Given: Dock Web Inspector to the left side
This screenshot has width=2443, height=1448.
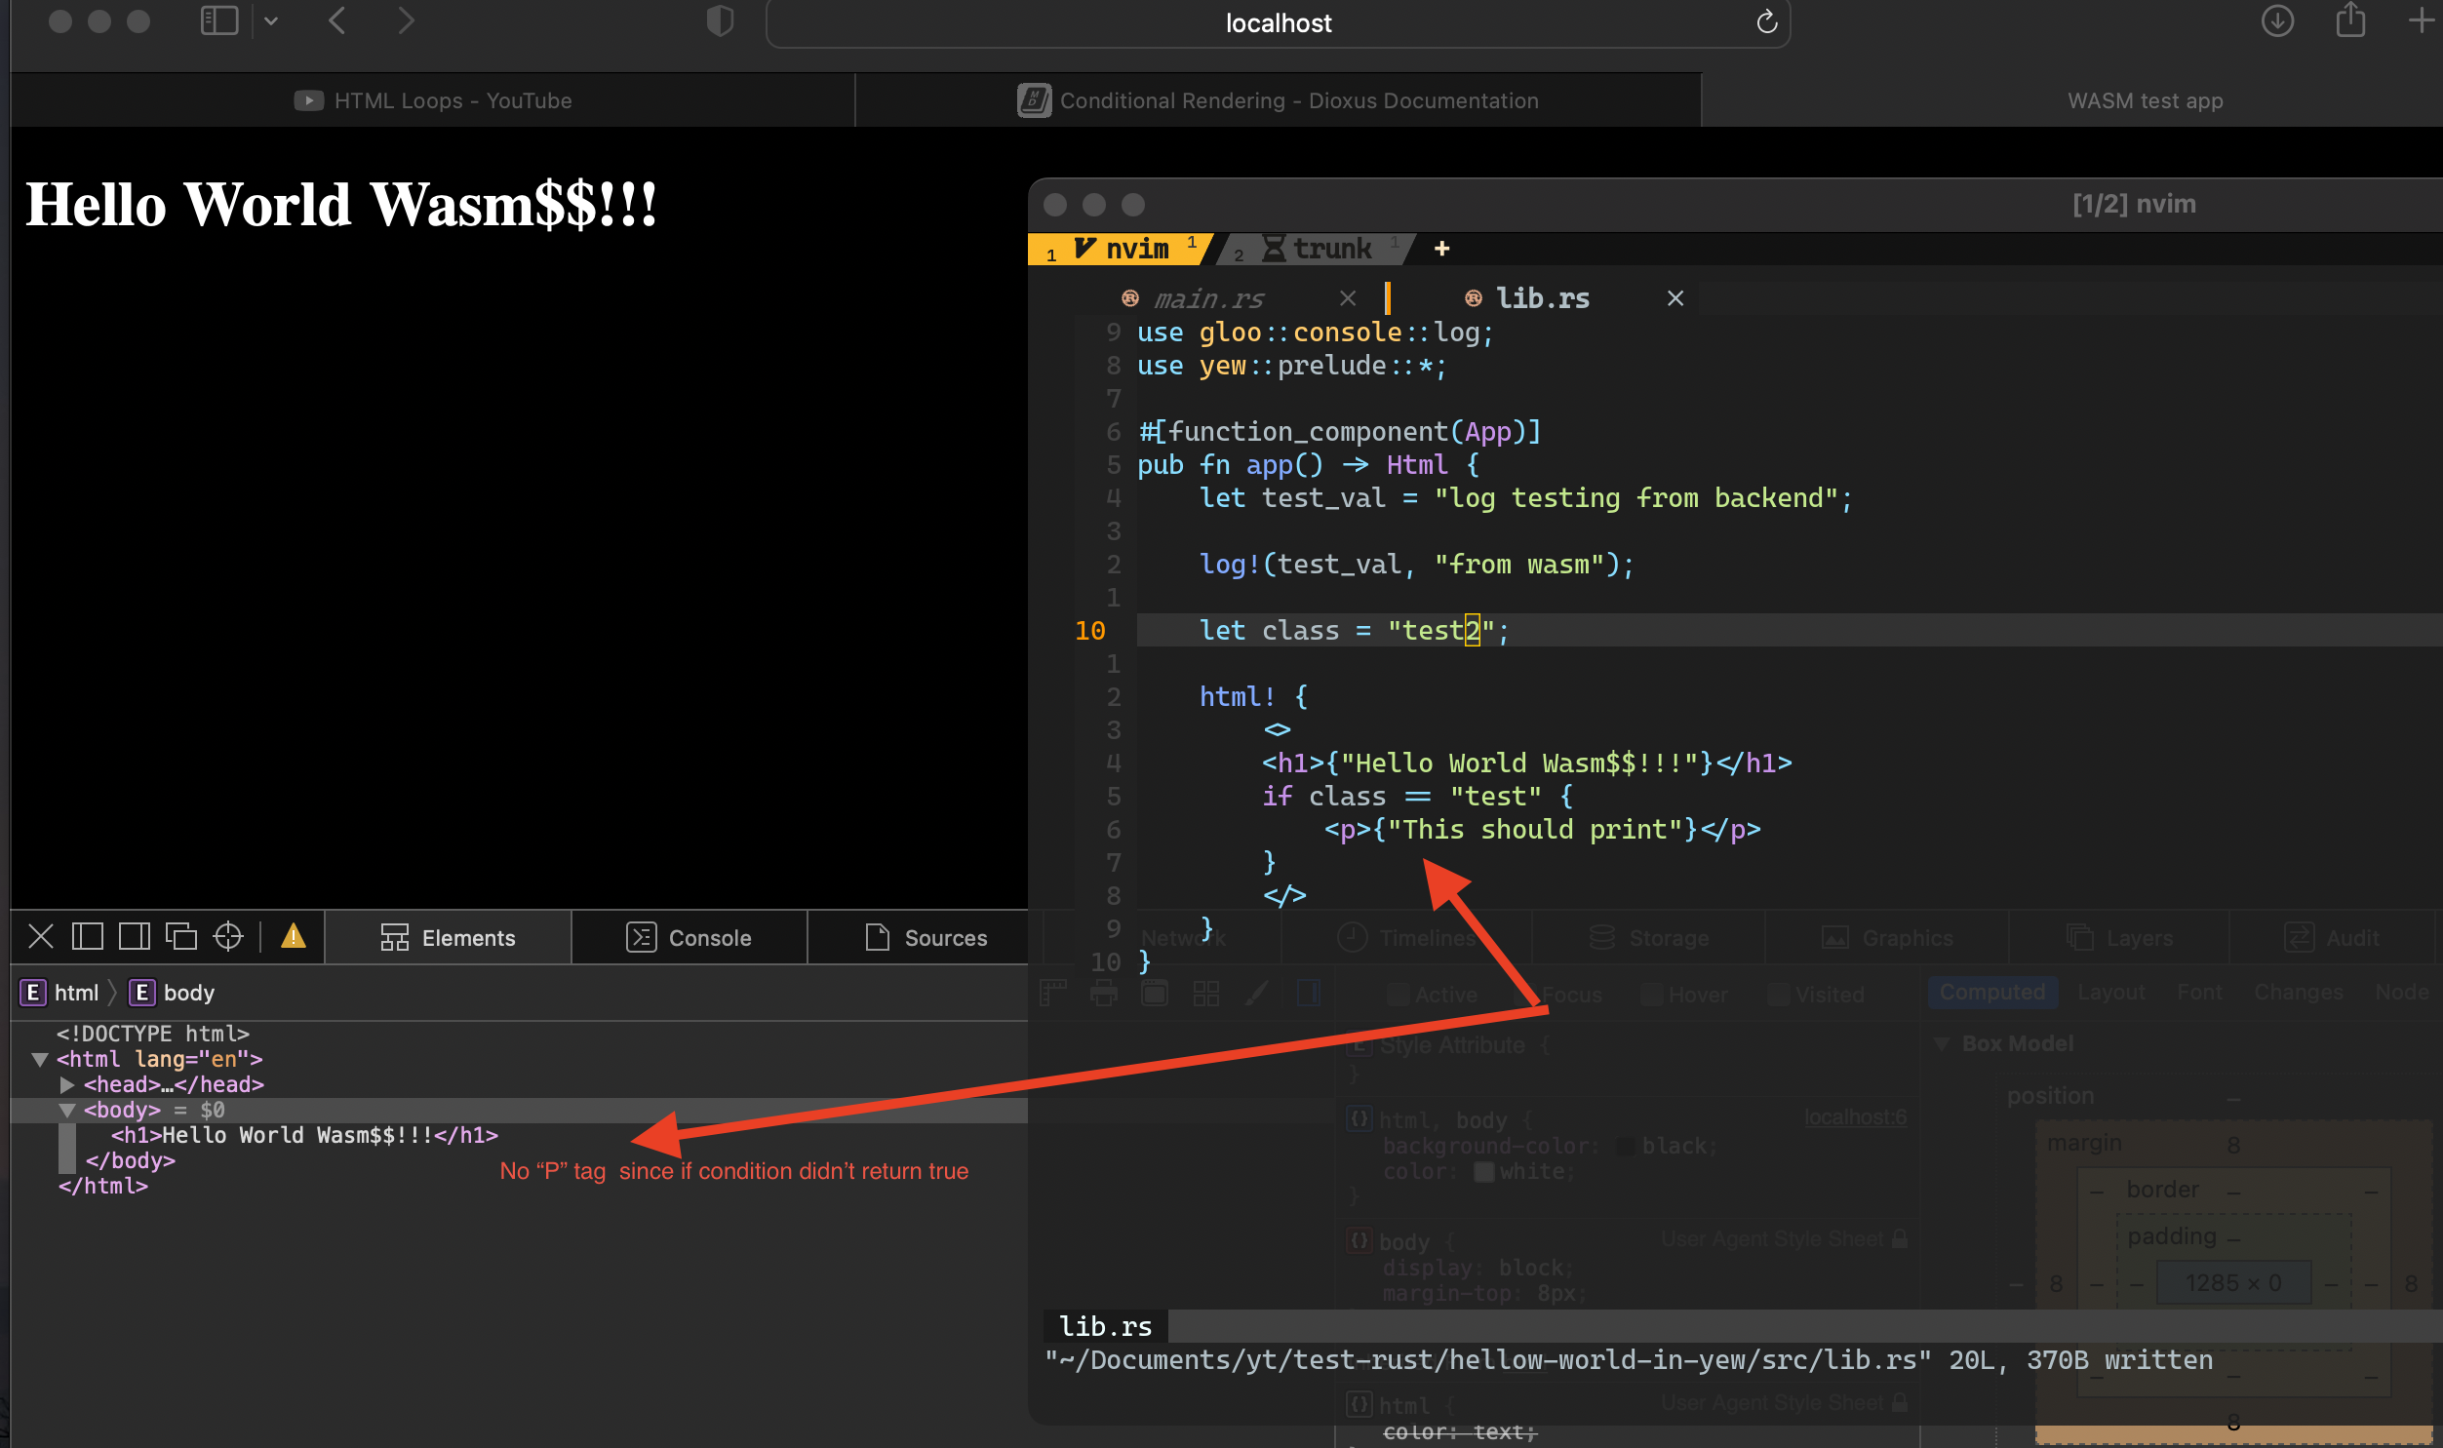Looking at the screenshot, I should click(x=88, y=937).
